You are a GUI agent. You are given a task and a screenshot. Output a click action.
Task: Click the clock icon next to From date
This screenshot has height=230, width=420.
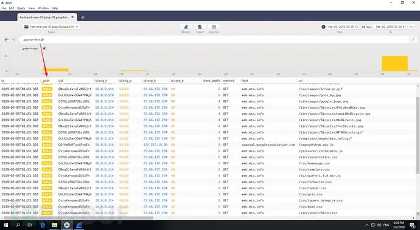[x=323, y=27]
